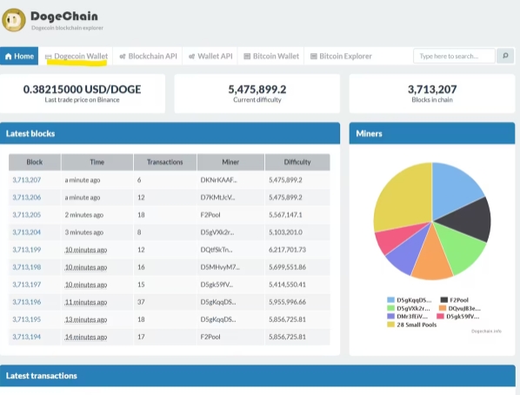Open block 3,713,194
The height and width of the screenshot is (395, 520).
27,337
